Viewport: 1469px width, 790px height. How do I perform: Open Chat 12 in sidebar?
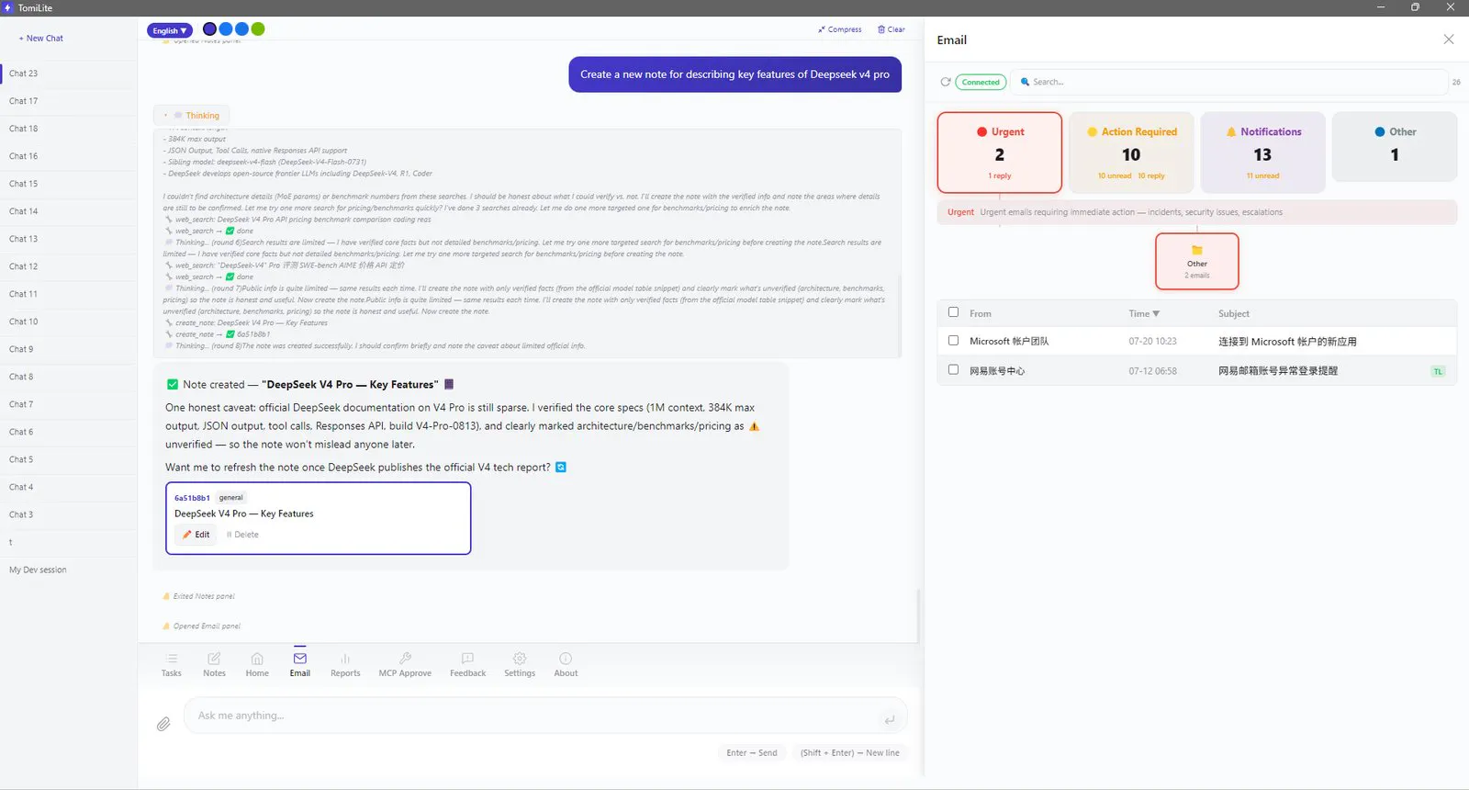pyautogui.click(x=69, y=266)
